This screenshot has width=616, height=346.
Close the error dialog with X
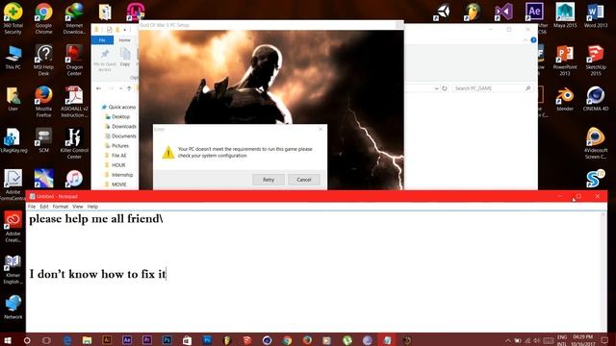[321, 129]
